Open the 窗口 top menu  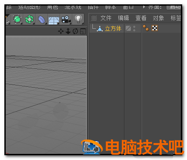pos(128,7)
